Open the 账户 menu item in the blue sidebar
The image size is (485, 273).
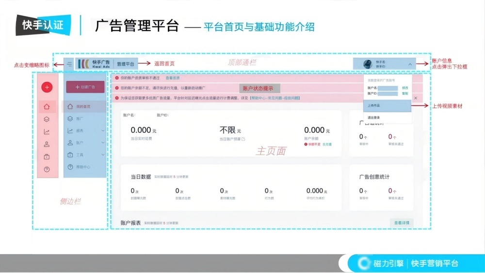84,143
